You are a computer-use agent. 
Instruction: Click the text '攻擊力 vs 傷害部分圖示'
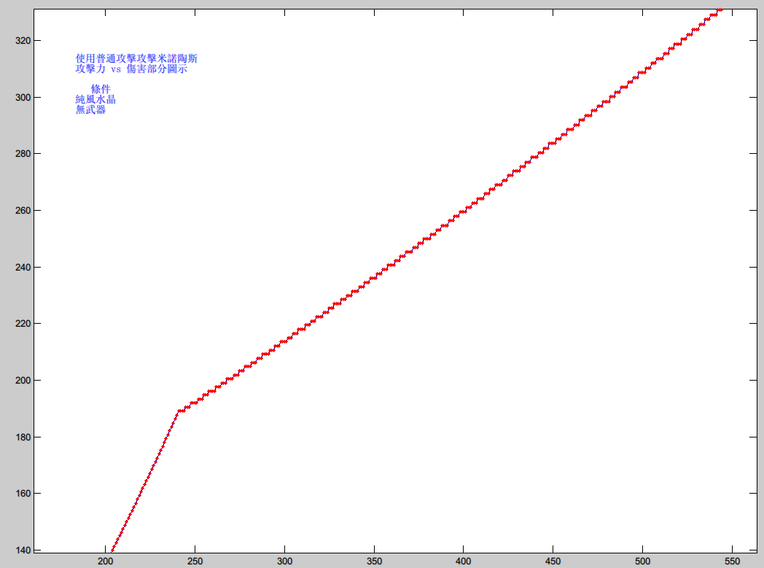click(131, 69)
